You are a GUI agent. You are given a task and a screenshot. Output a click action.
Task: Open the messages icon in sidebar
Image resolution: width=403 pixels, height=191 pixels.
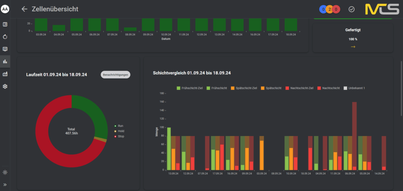pos(5,49)
